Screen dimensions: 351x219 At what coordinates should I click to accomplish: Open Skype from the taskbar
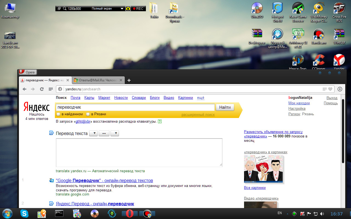24,214
